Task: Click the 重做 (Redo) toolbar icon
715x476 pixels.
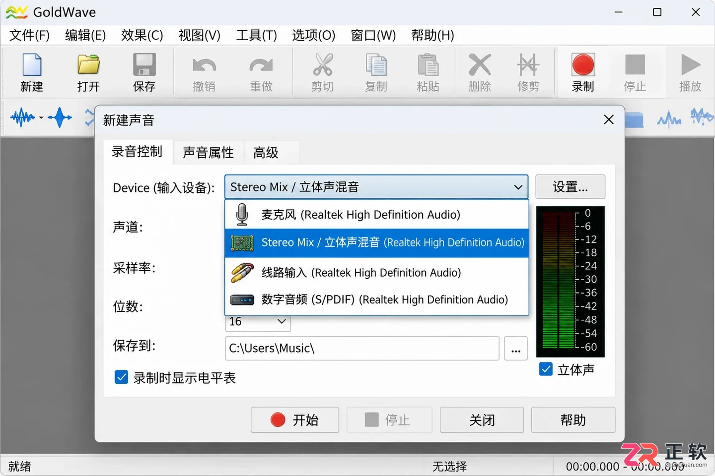Action: [261, 65]
